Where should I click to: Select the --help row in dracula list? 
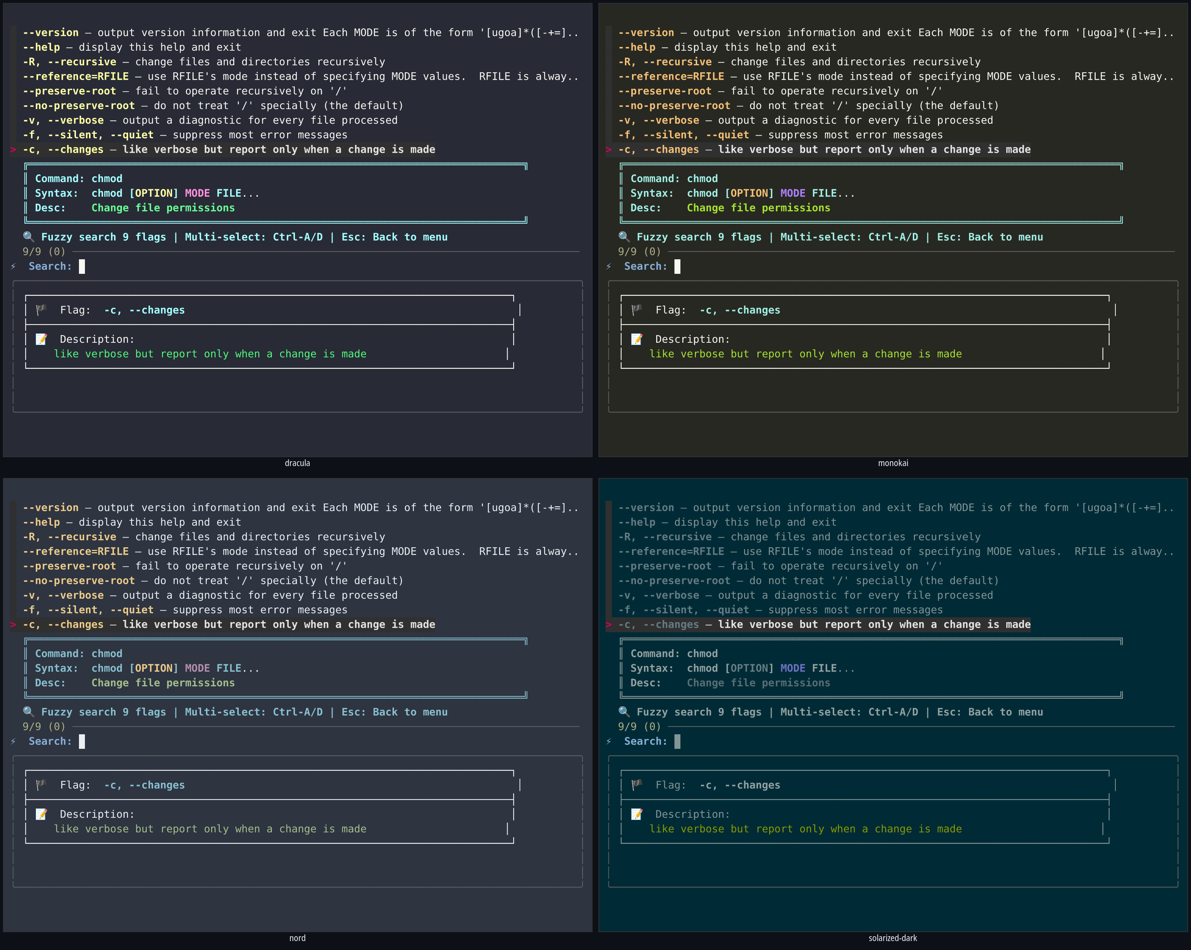coord(131,48)
